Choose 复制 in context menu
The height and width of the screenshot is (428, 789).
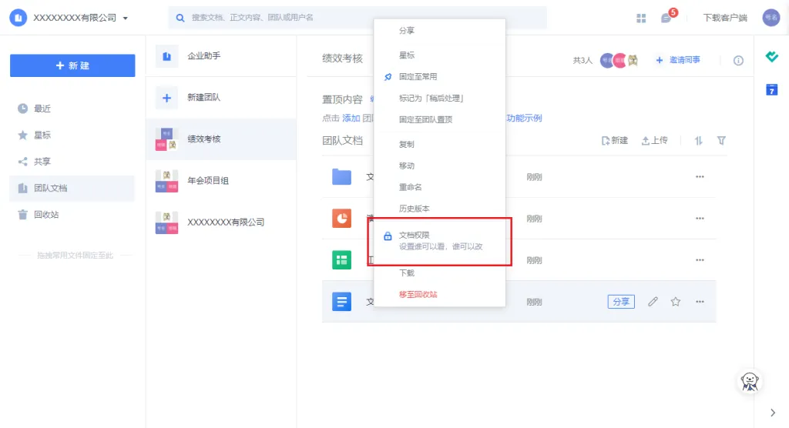(439, 145)
